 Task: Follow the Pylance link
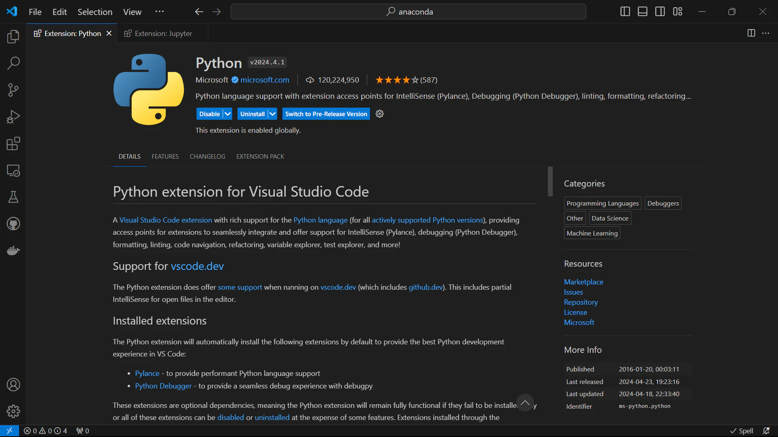coord(147,373)
